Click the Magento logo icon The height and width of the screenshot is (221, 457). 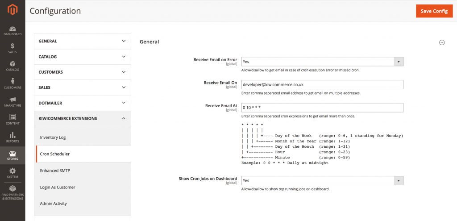12,10
